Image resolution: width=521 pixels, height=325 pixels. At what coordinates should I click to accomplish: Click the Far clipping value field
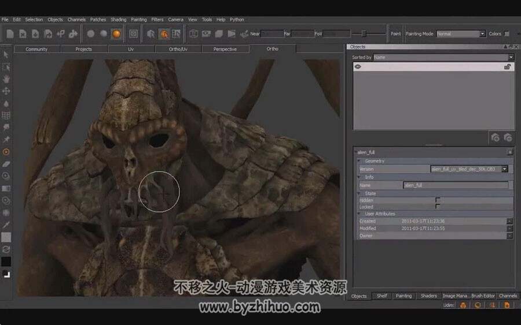coord(303,34)
